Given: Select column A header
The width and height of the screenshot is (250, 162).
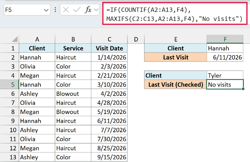Looking at the screenshot, I should click(37, 39).
